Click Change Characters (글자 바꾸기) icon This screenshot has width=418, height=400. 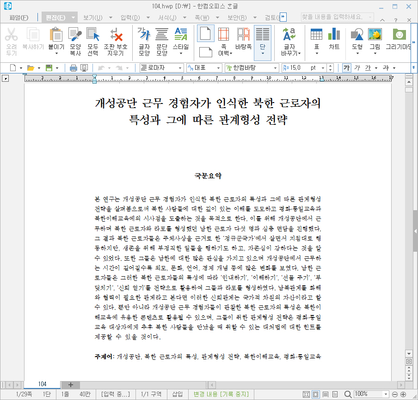(x=289, y=35)
